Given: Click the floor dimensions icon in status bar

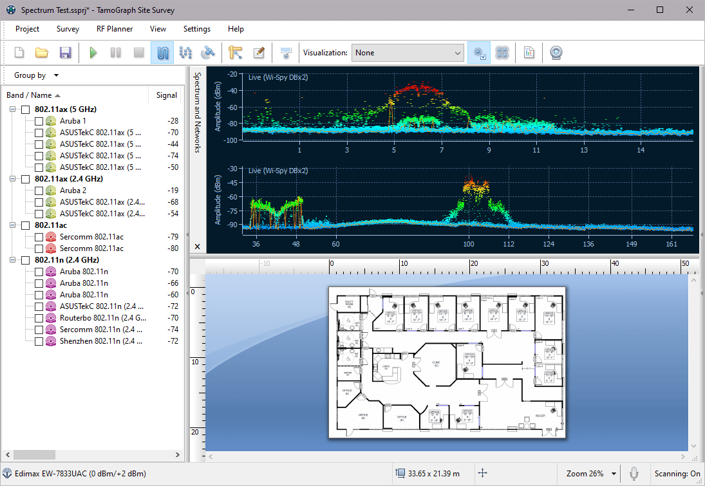Looking at the screenshot, I should (400, 473).
